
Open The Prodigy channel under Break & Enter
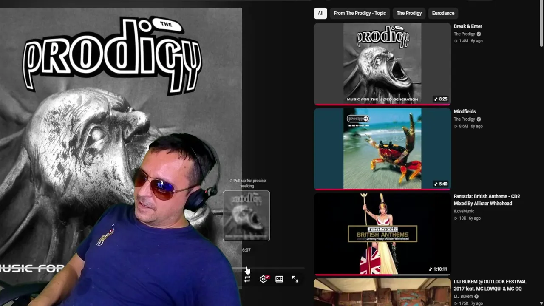click(x=464, y=34)
